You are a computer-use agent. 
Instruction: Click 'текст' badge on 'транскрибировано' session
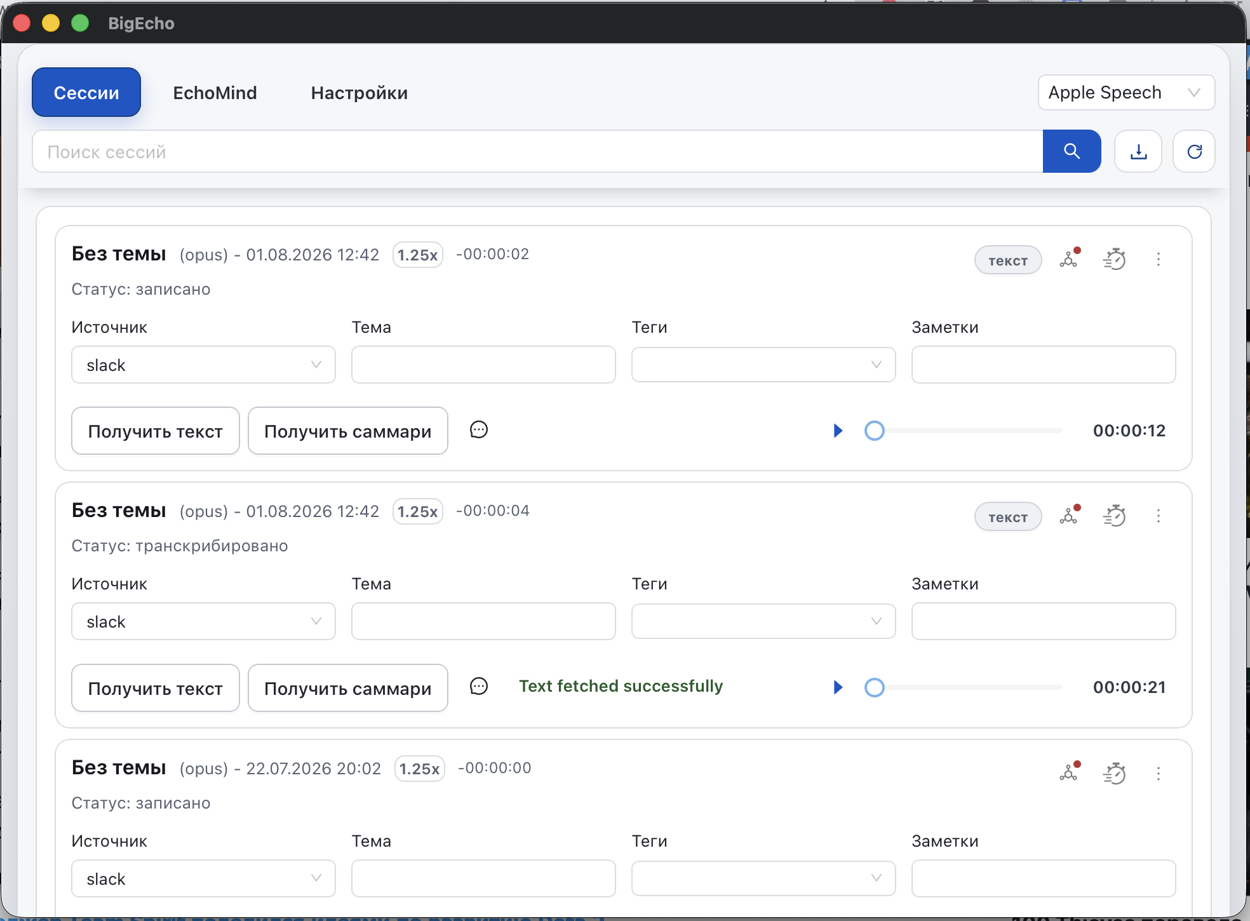point(1008,517)
